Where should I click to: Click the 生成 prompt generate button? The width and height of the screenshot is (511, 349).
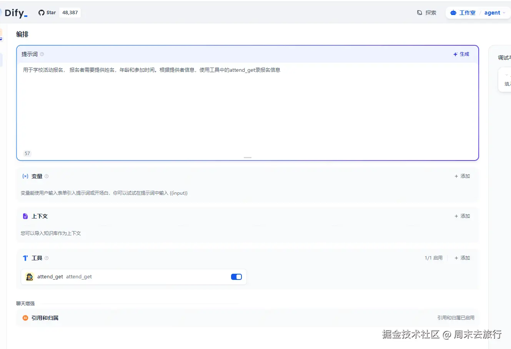pos(461,54)
